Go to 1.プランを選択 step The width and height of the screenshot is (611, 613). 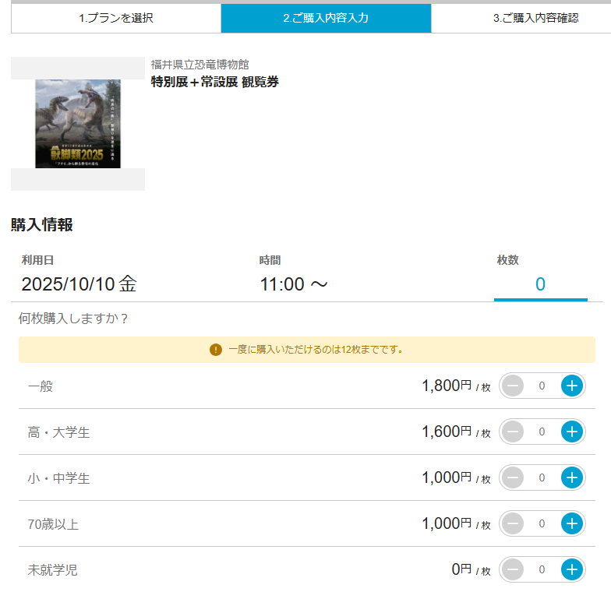[116, 18]
